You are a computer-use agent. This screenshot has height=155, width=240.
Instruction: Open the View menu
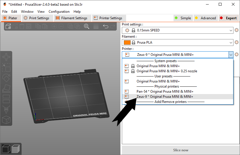(x=41, y=12)
